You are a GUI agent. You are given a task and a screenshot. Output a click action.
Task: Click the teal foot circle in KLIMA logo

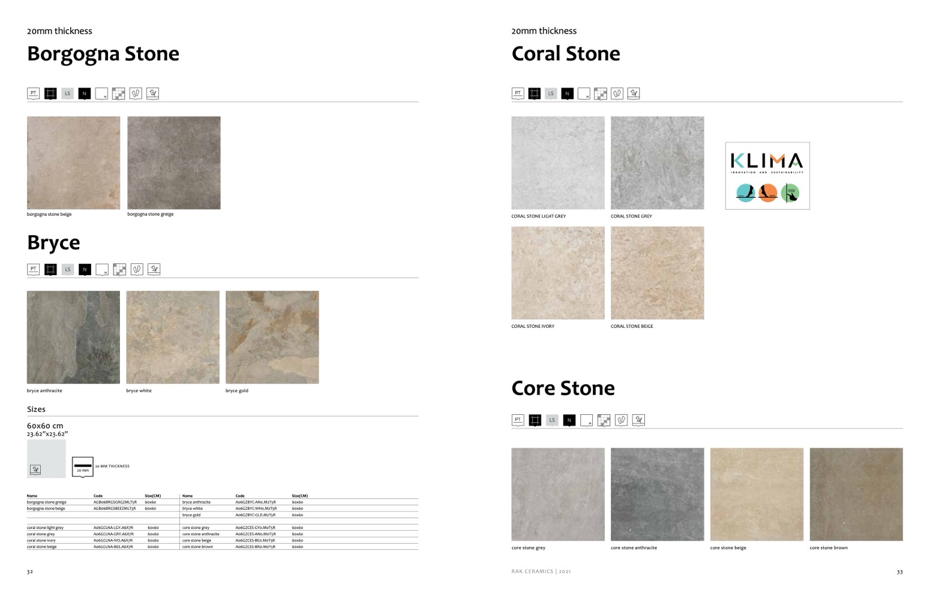point(745,193)
